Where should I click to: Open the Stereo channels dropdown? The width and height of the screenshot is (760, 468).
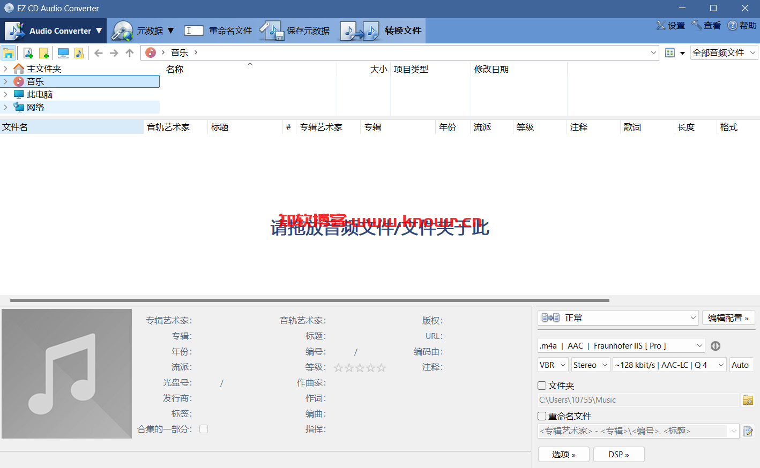591,365
